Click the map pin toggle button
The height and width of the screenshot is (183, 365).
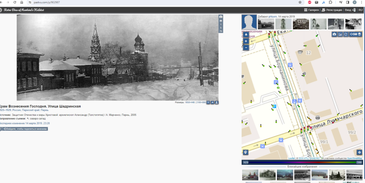246,152
